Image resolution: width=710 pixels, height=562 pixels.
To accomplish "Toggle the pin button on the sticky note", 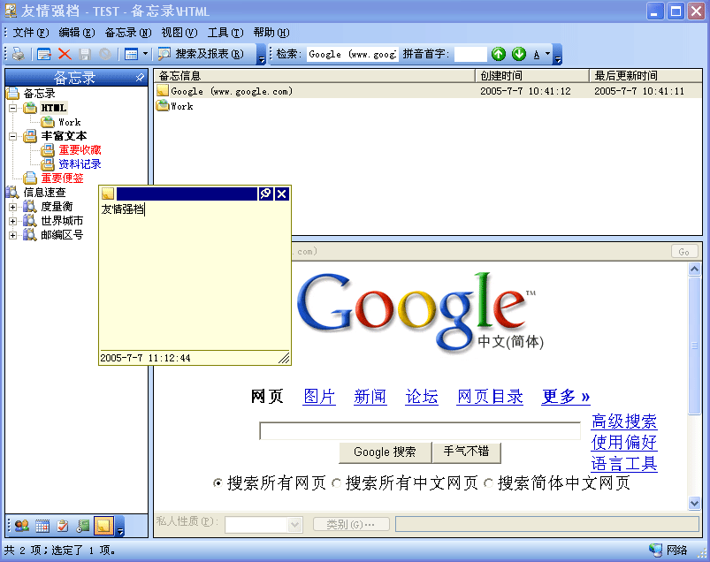I will pyautogui.click(x=266, y=194).
